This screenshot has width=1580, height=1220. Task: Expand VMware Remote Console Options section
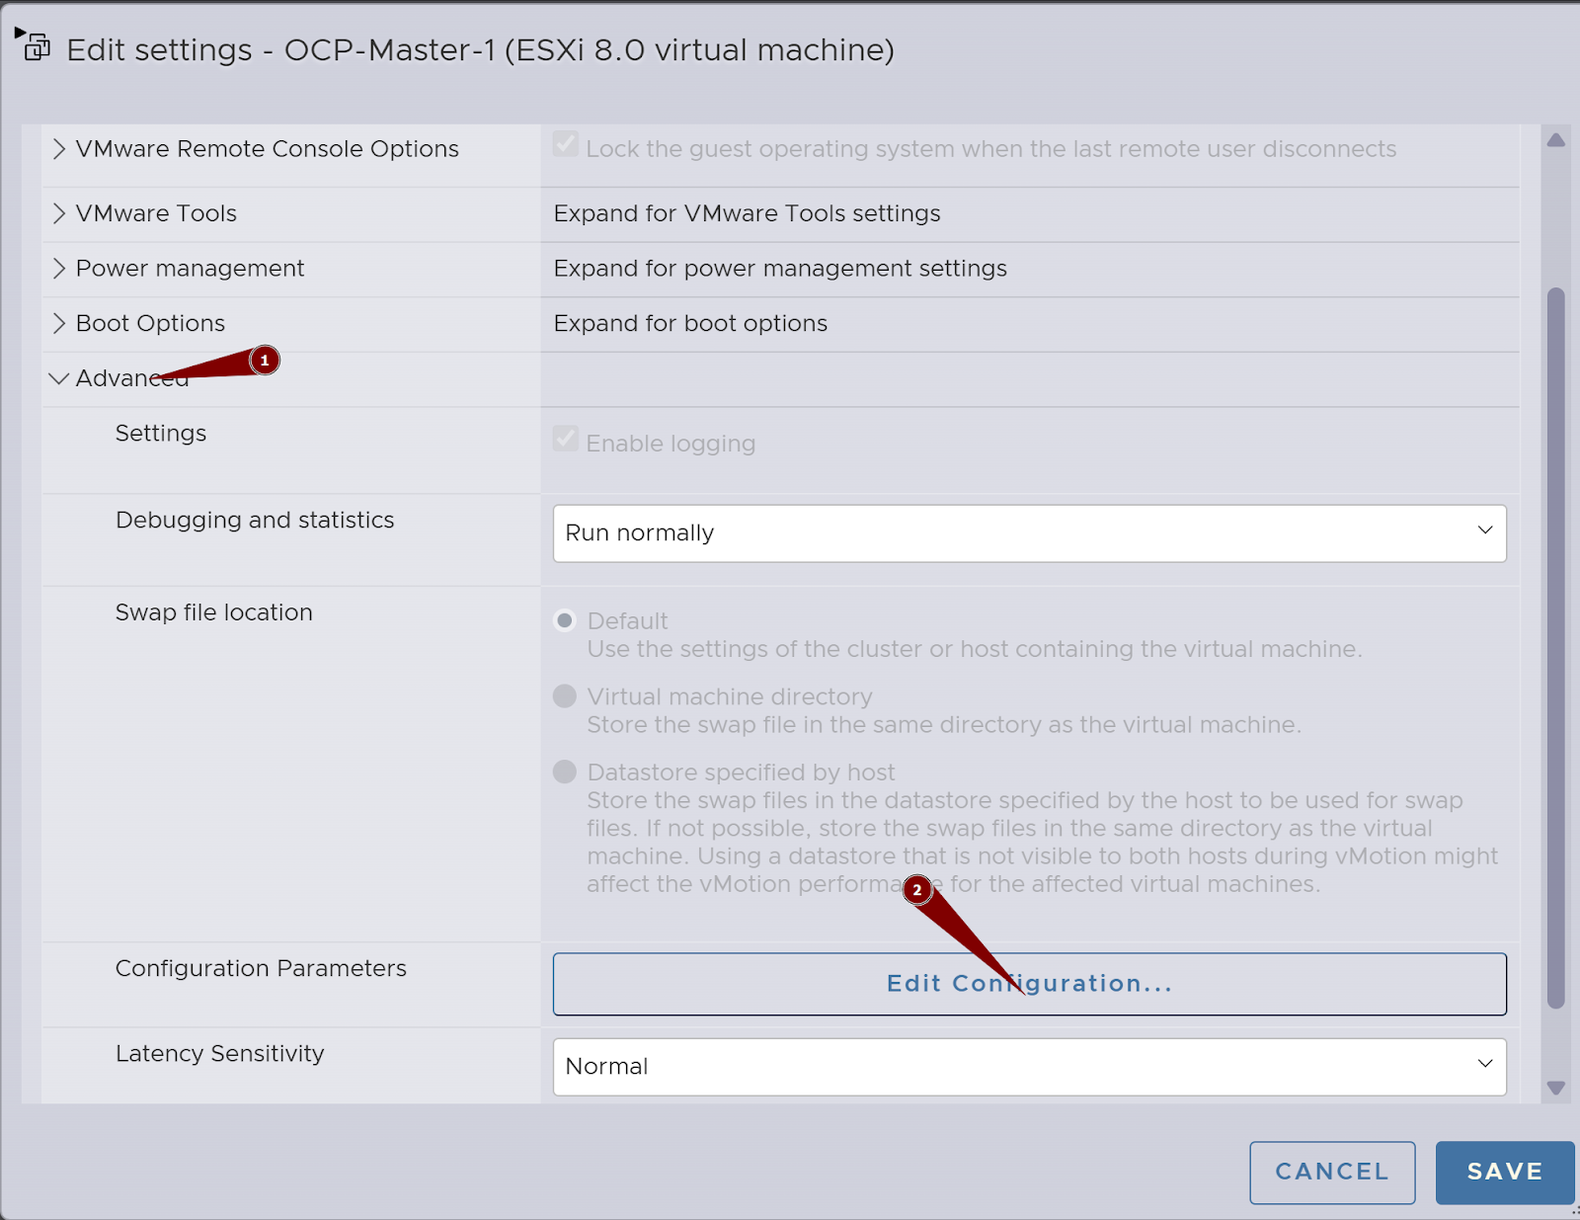tap(59, 149)
